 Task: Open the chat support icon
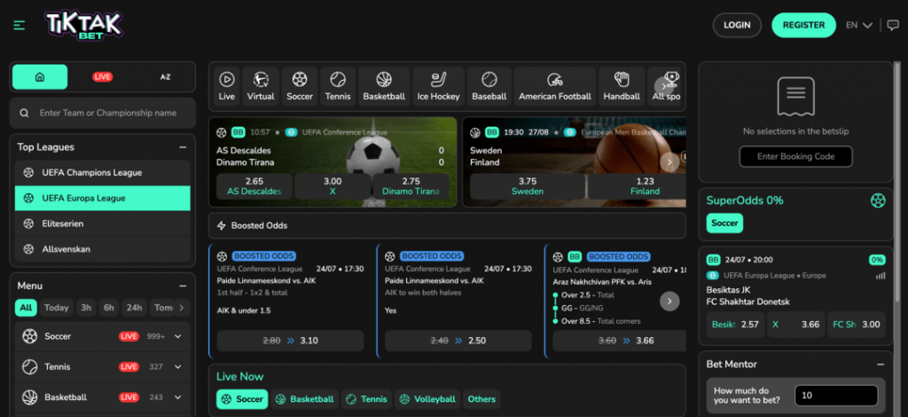pos(892,26)
